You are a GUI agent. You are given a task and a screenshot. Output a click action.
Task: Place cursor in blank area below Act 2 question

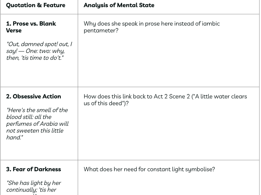[168, 134]
